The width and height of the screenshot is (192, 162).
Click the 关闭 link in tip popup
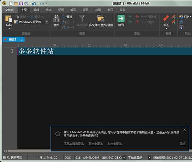182,144
